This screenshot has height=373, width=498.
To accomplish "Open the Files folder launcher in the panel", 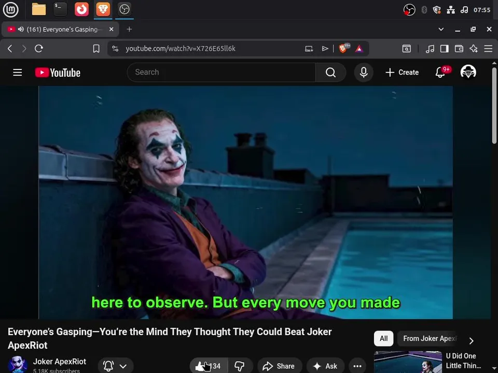I will pyautogui.click(x=39, y=9).
